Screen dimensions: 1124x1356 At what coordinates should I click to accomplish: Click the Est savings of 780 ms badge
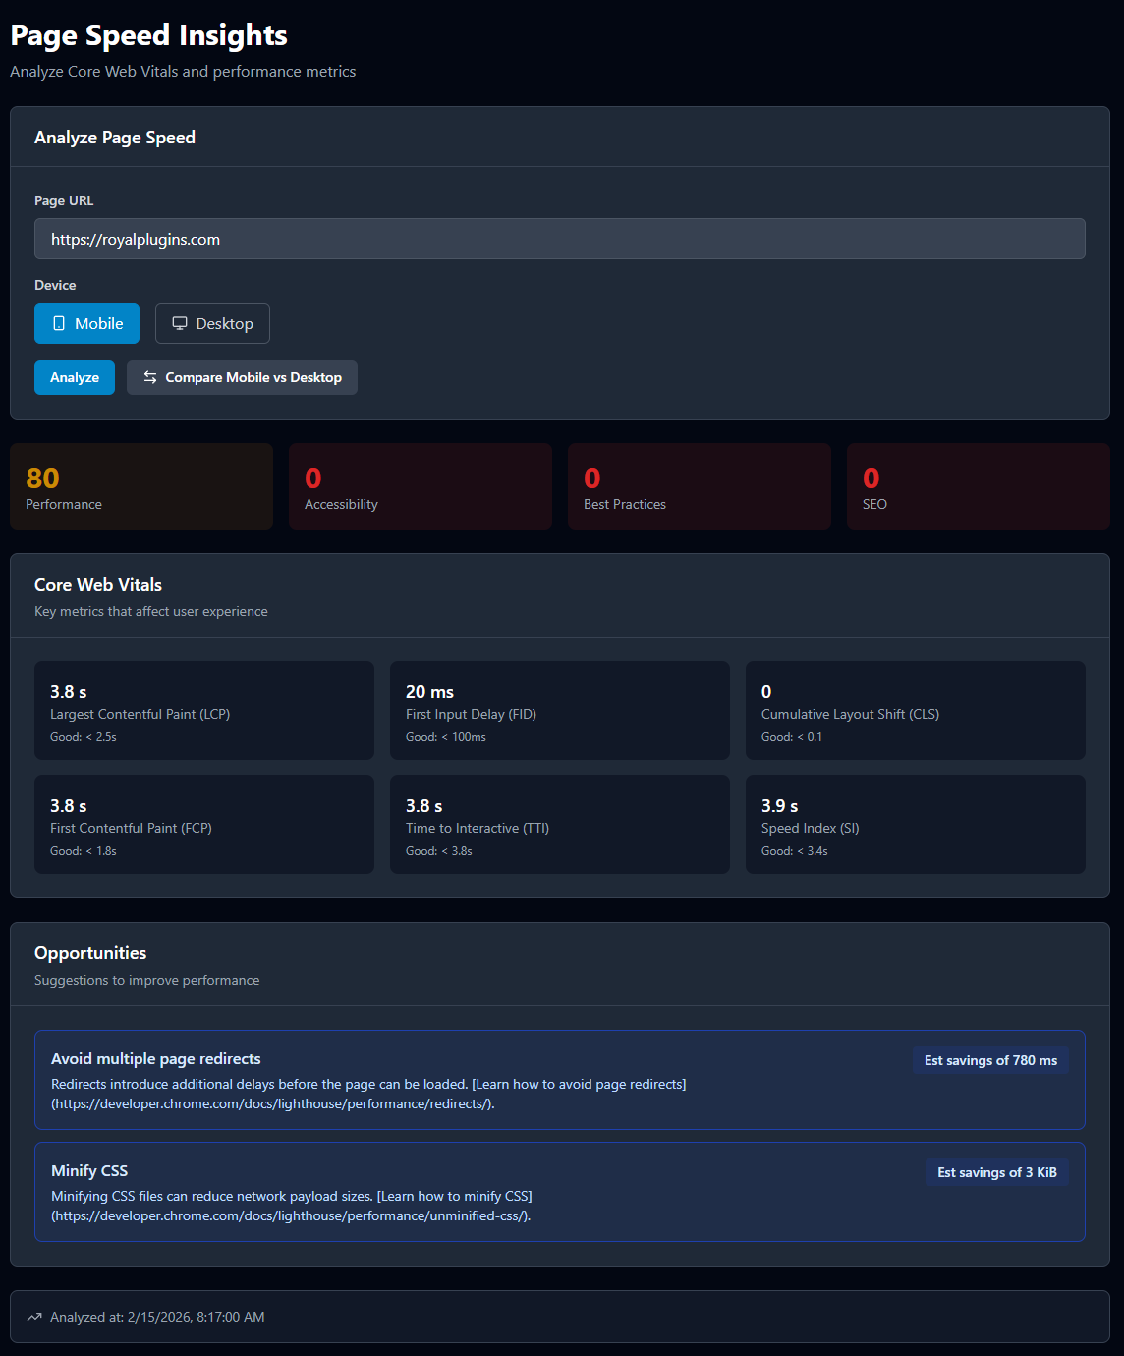click(990, 1060)
